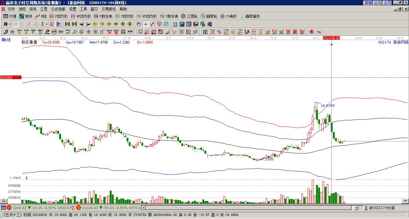The width and height of the screenshot is (409, 219).
Task: Open the calculator icon
Action: (182, 24)
